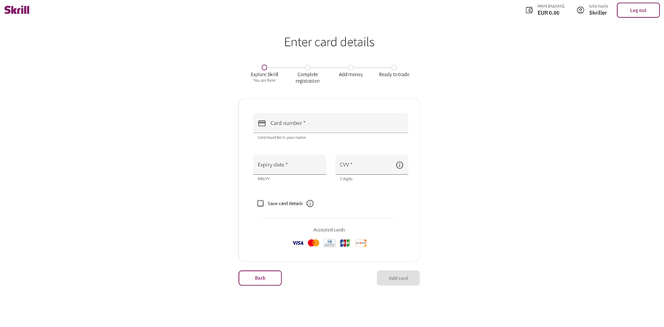
Task: Click the Add card button
Action: point(398,278)
